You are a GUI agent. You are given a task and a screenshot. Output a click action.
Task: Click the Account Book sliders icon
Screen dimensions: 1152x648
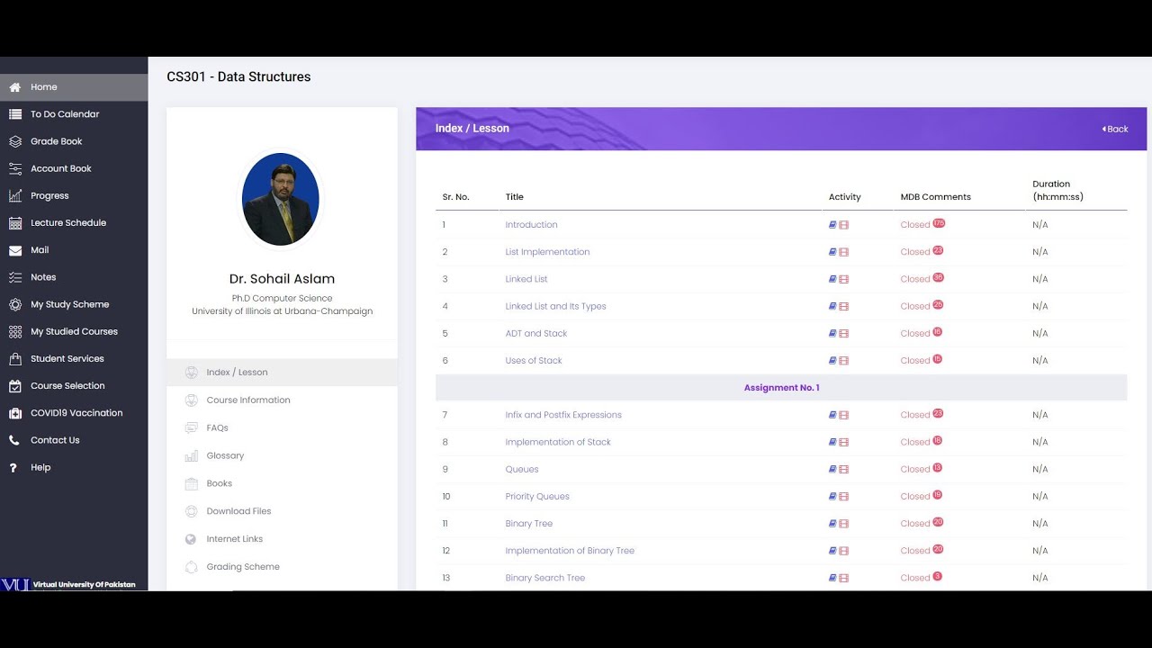coord(14,168)
